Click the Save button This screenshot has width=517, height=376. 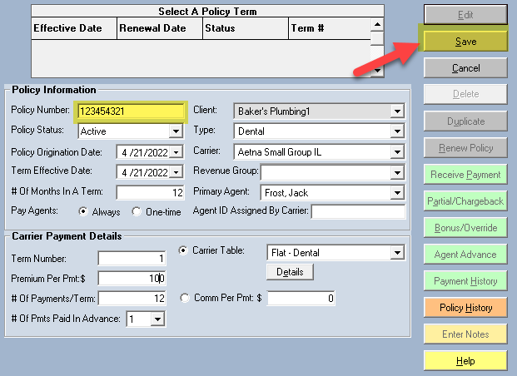tap(465, 41)
